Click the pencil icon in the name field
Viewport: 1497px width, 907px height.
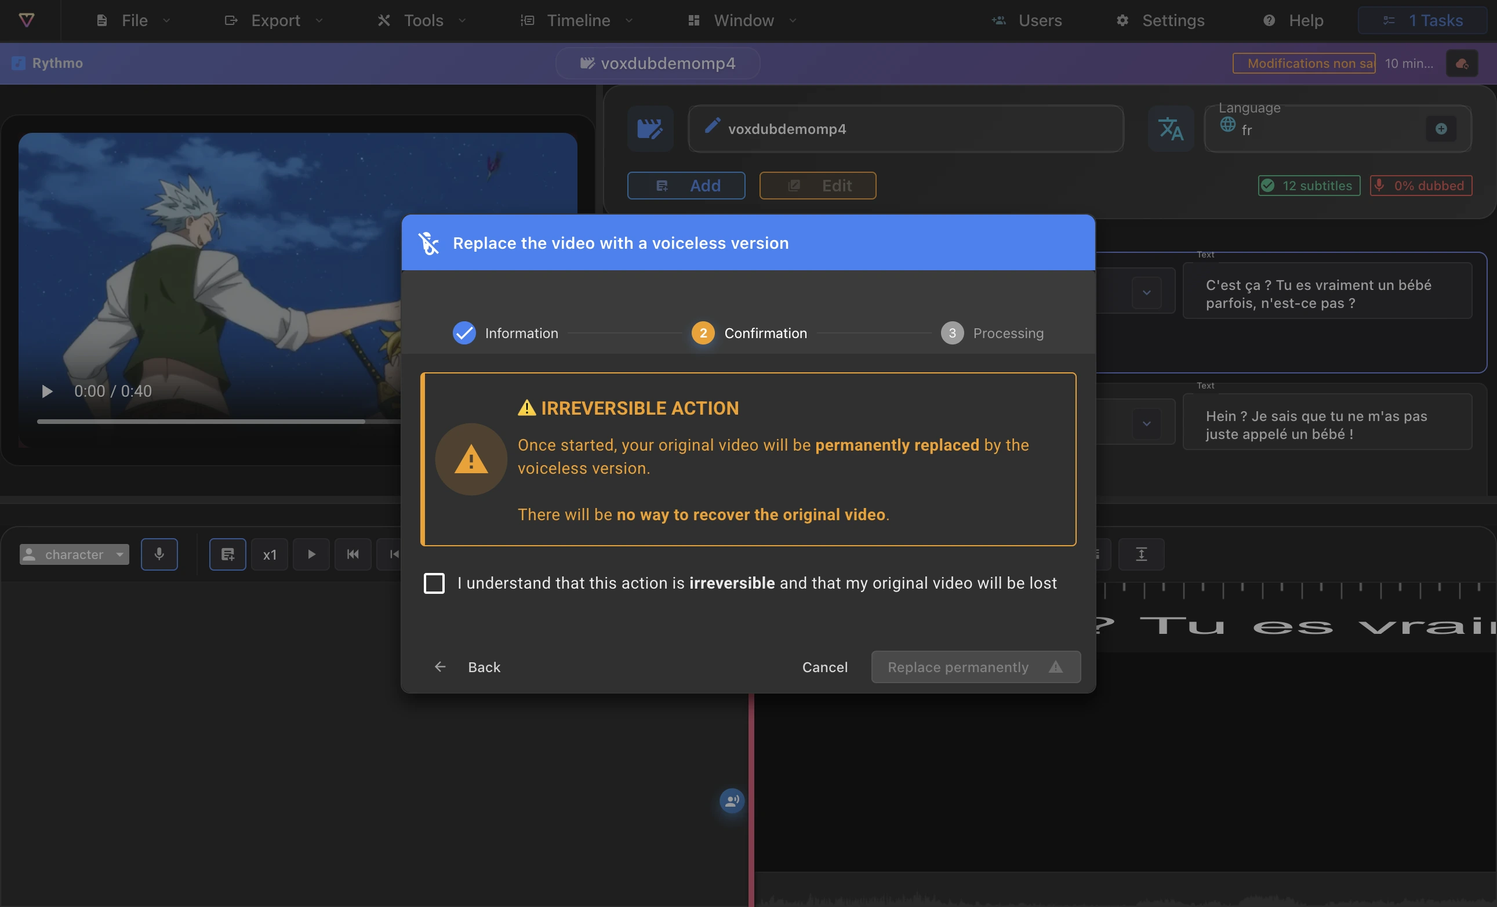[x=712, y=126]
